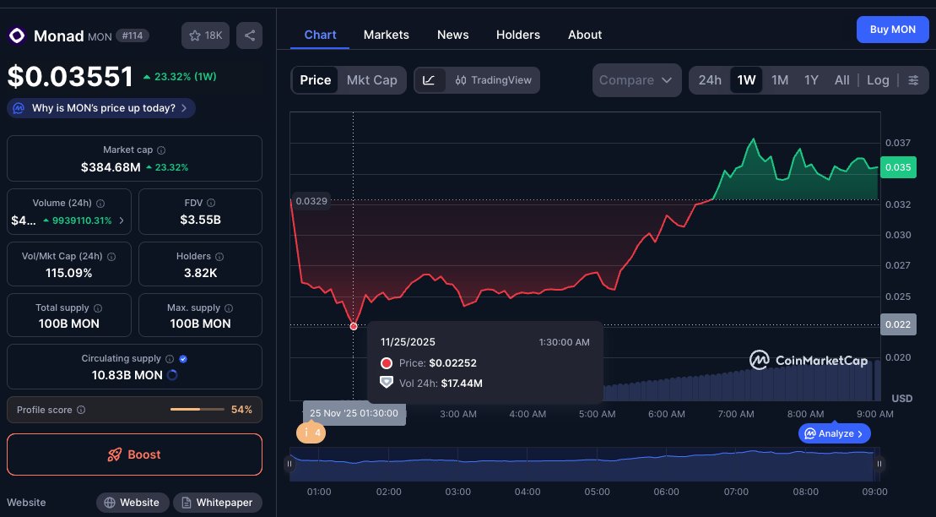Click the red price data point marker
The height and width of the screenshot is (517, 936).
point(354,326)
